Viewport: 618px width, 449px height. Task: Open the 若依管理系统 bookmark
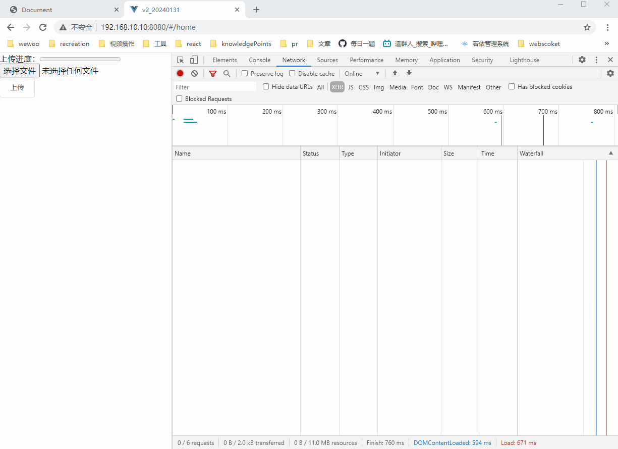[485, 43]
